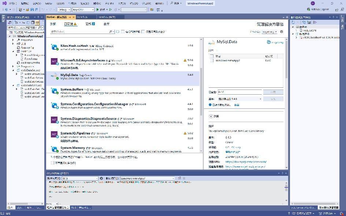The width and height of the screenshot is (346, 216).
Task: Click the Visual Studio logo icon
Action: pyautogui.click(x=4, y=3)
